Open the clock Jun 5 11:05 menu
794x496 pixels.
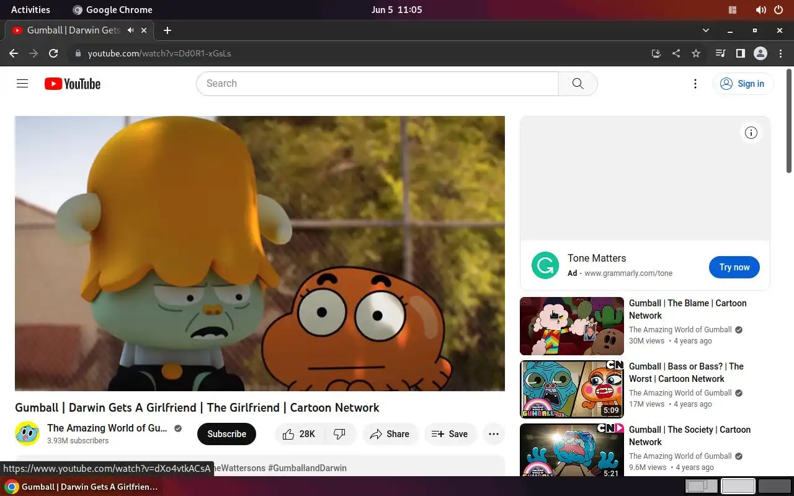click(x=397, y=10)
